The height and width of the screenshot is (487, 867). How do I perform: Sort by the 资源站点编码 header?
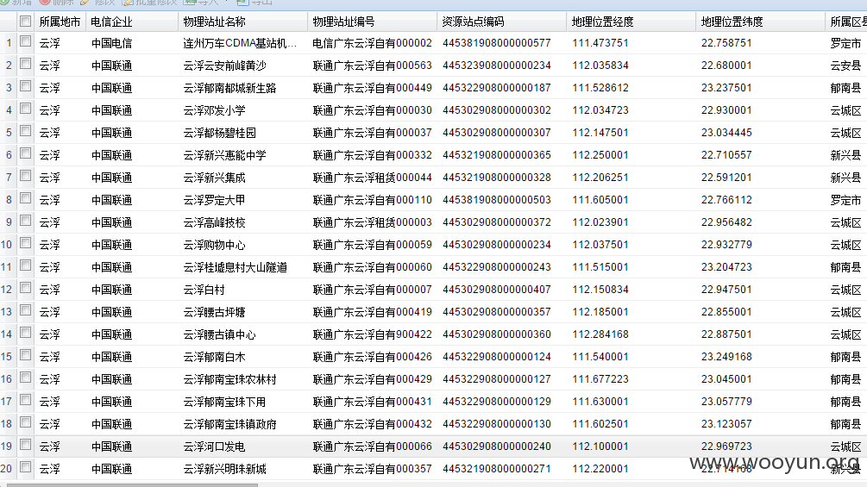pos(501,22)
